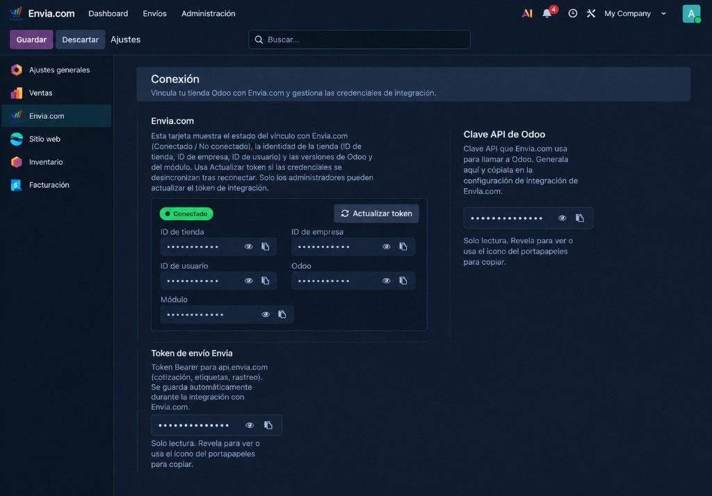Click the Actualizar token button
The height and width of the screenshot is (496, 712).
tap(376, 213)
